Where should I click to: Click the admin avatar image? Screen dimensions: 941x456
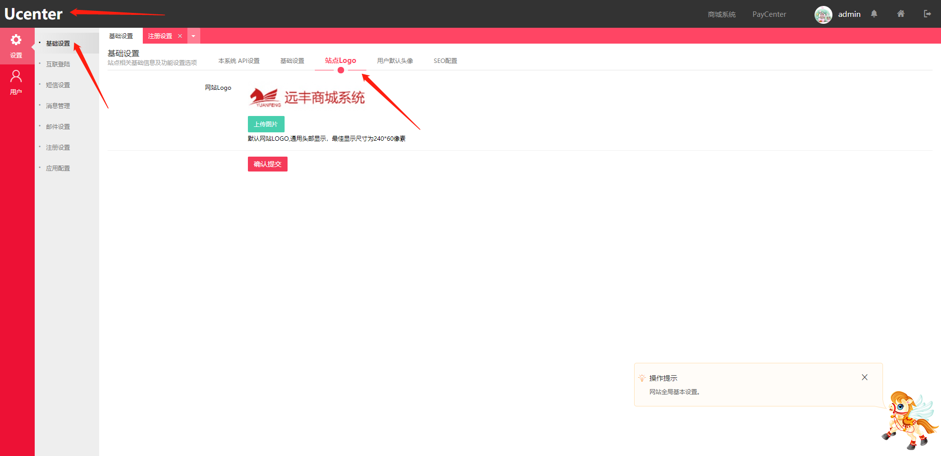point(823,14)
